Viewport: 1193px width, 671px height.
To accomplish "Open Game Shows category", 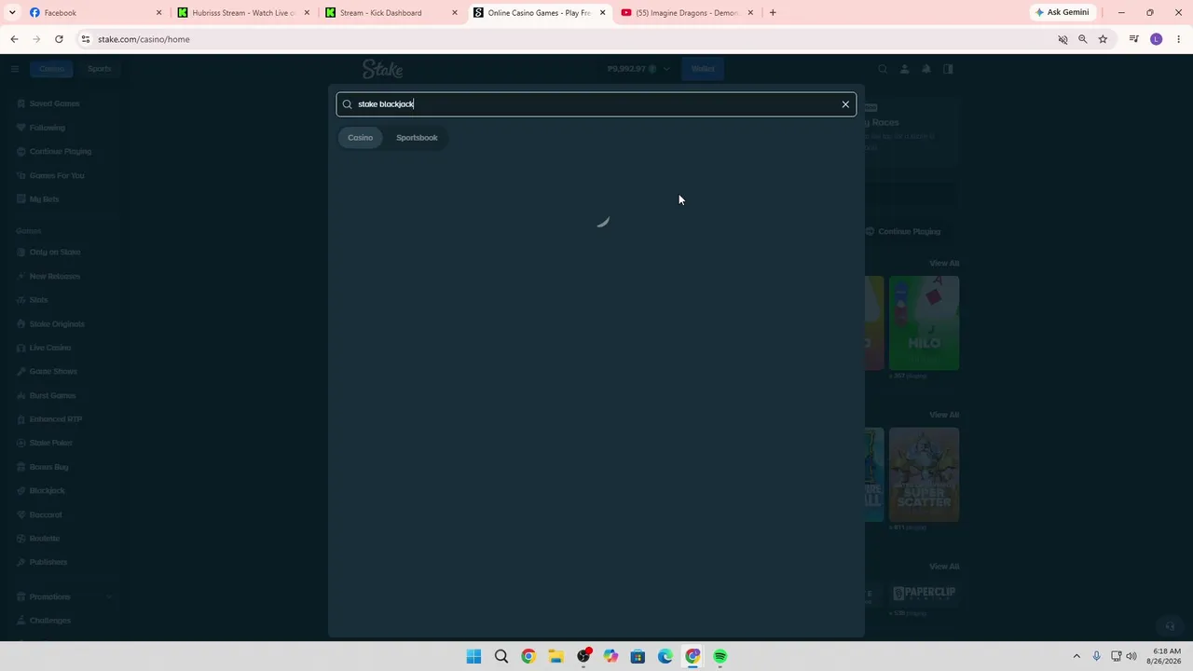I will tap(53, 372).
